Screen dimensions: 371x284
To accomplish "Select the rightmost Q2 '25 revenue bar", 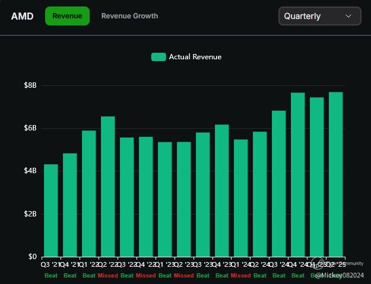I will 336,174.
